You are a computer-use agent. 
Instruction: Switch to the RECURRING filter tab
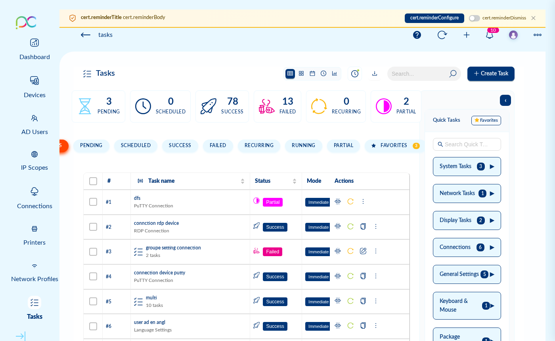point(259,146)
